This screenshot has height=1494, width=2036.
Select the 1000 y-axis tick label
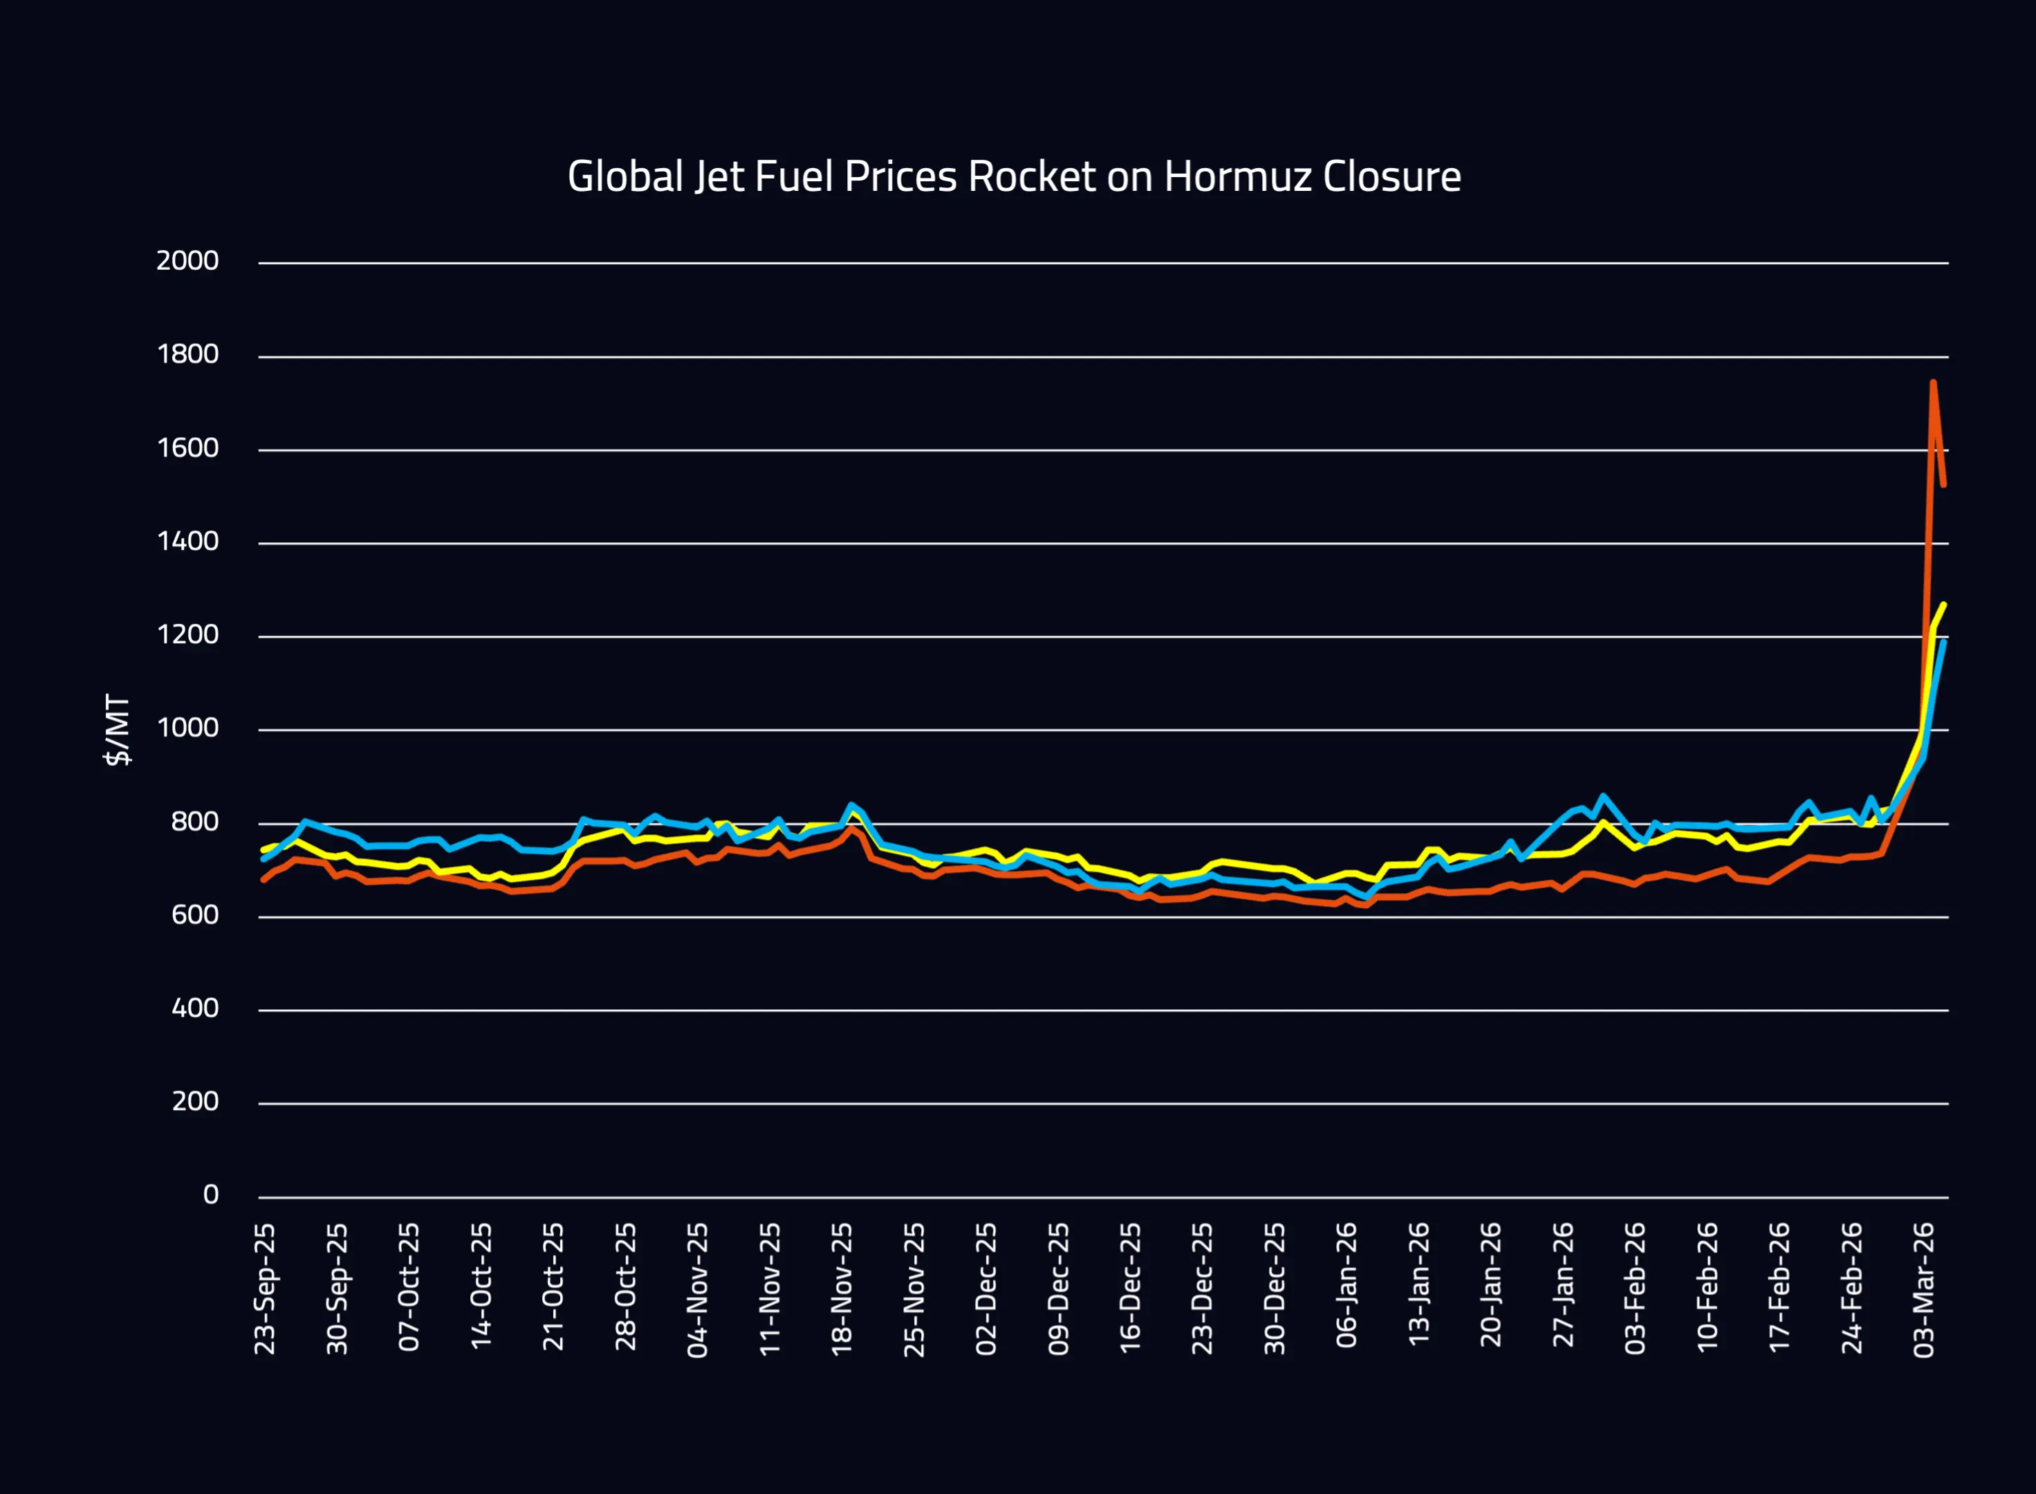coord(187,728)
